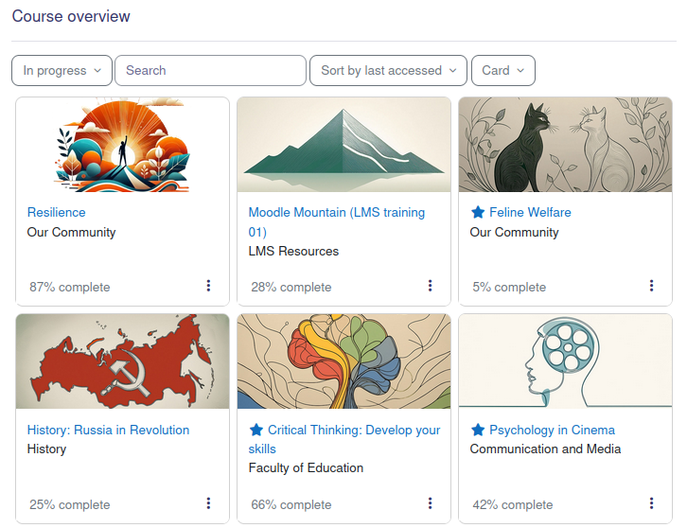Screen dimensions: 687x528
Task: Click the Psychology in Cinema film reel image
Action: (x=565, y=361)
